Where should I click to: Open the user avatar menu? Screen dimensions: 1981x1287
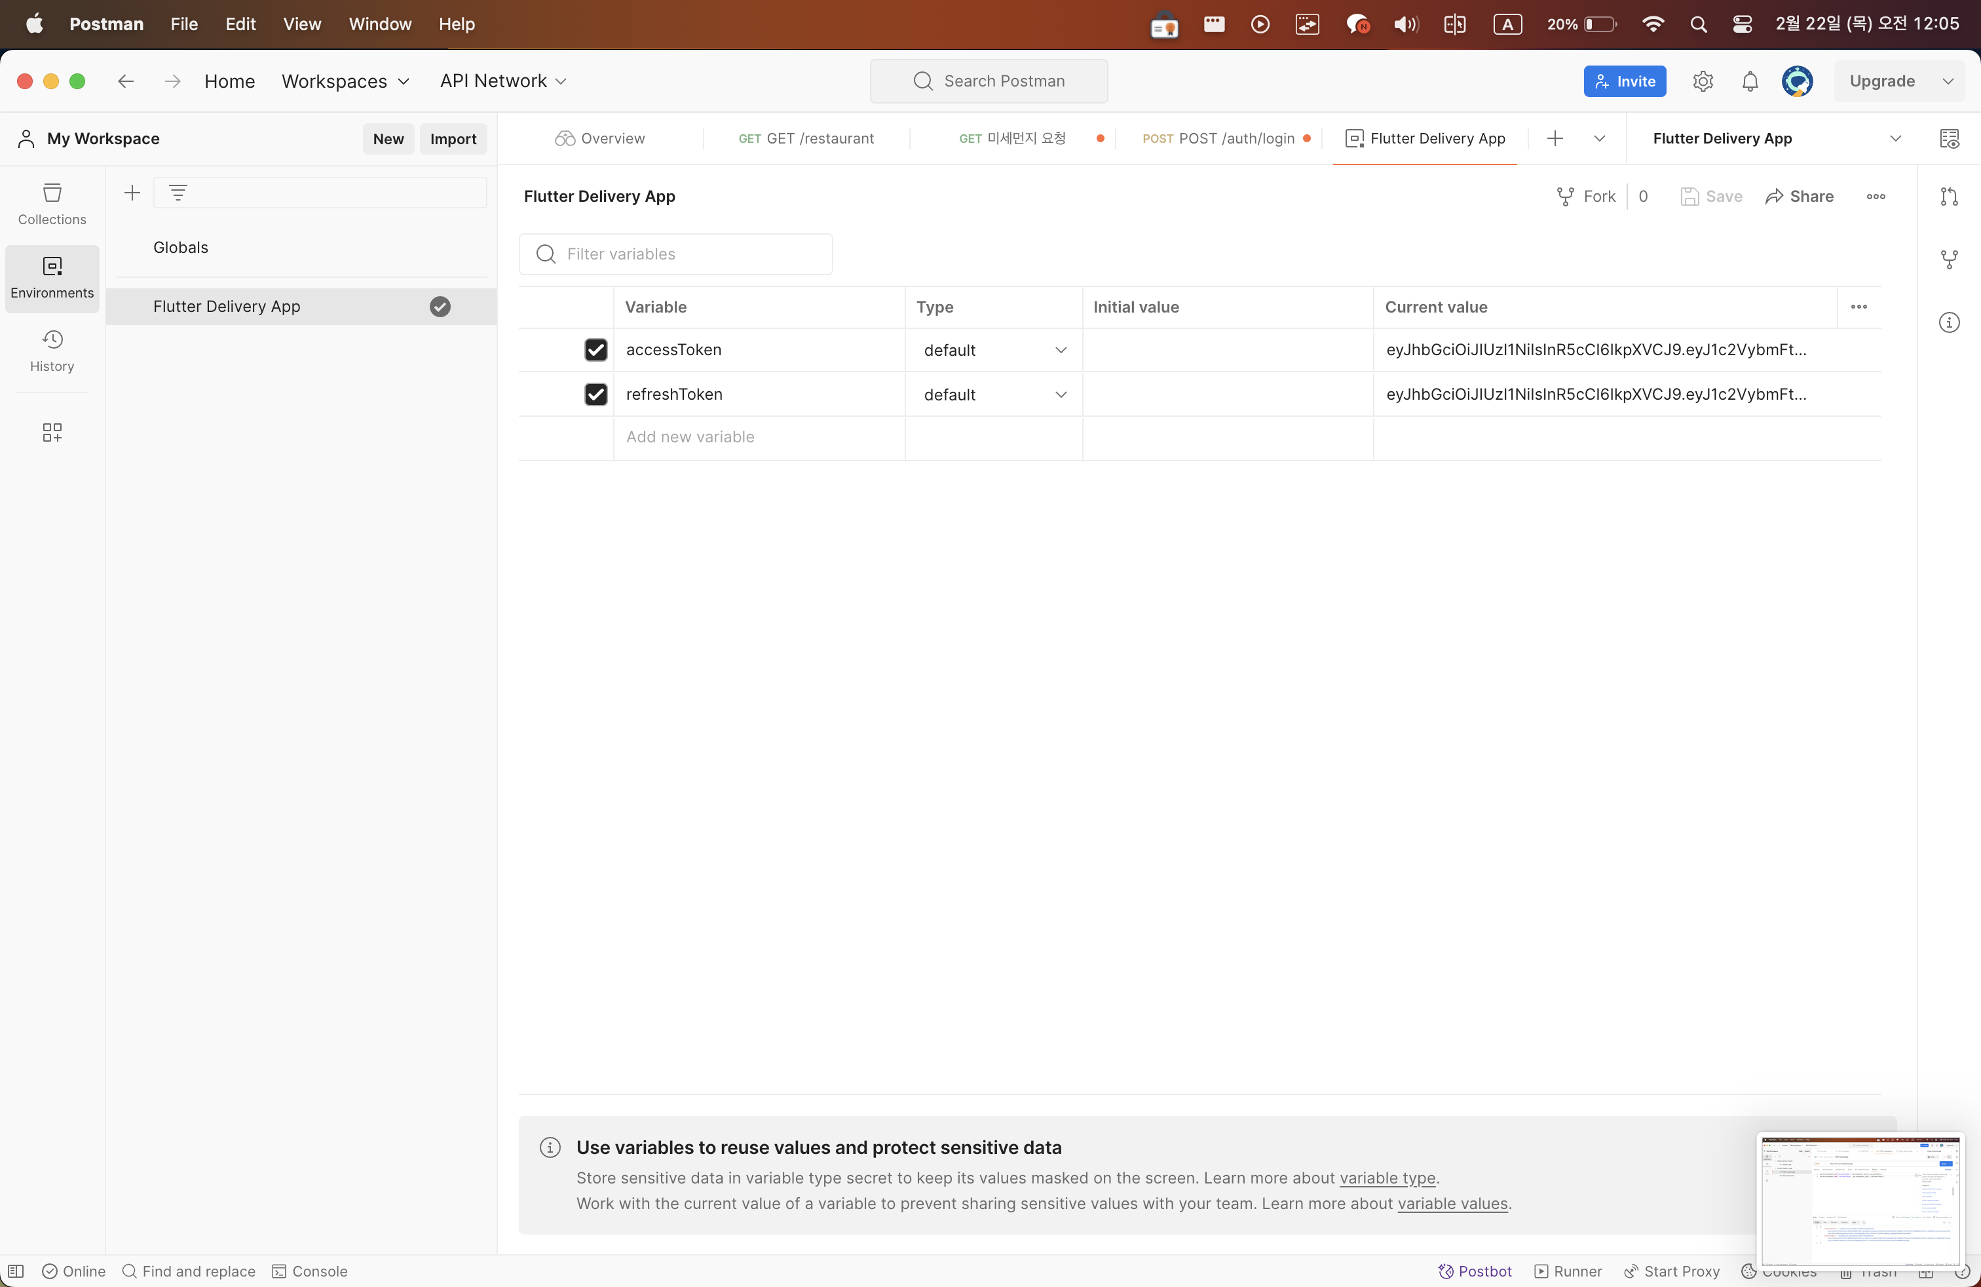click(x=1797, y=81)
